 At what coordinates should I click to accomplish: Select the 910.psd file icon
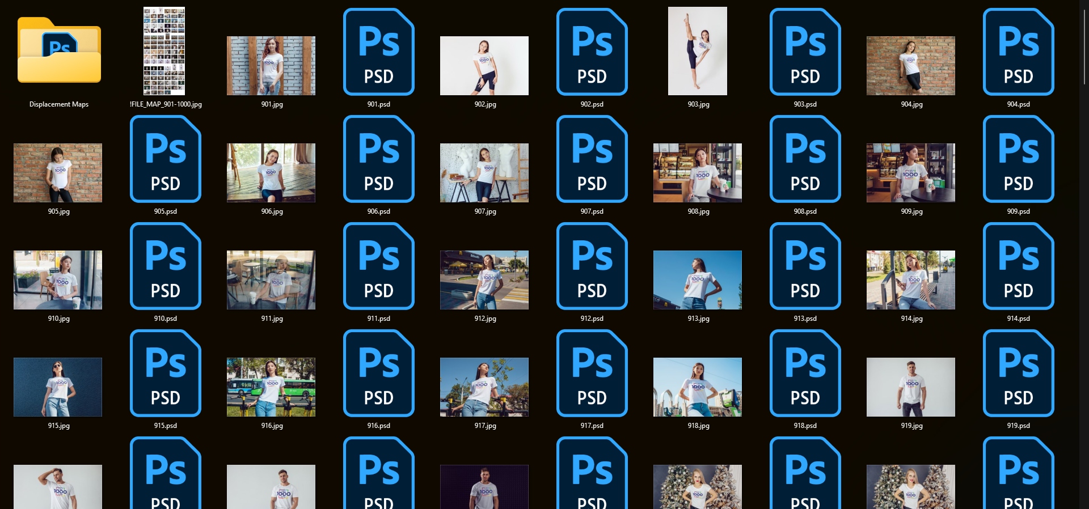[x=165, y=266]
